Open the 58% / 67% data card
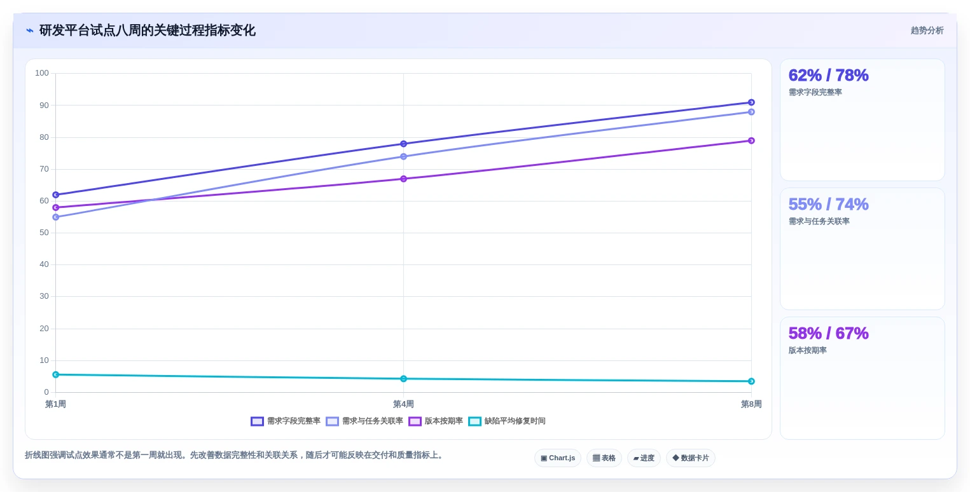The image size is (970, 492). pyautogui.click(x=862, y=378)
